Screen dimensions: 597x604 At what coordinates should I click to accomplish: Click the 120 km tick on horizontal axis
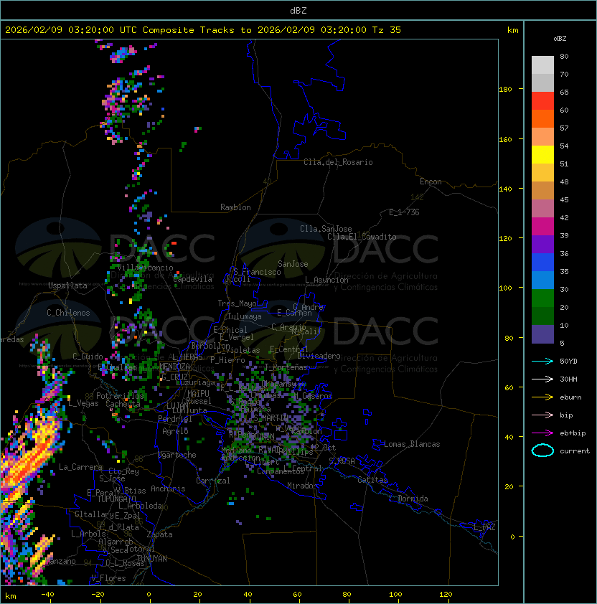446,595
